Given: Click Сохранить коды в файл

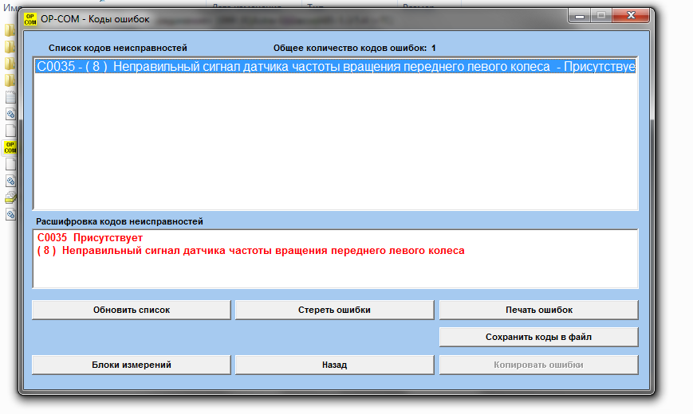Looking at the screenshot, I should pos(539,337).
